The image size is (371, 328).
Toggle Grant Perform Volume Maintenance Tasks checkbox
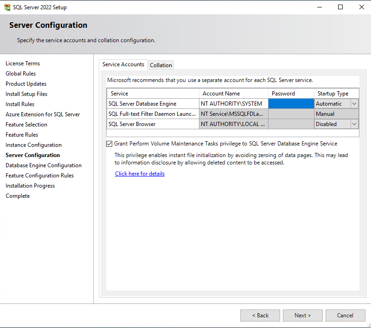coord(109,144)
